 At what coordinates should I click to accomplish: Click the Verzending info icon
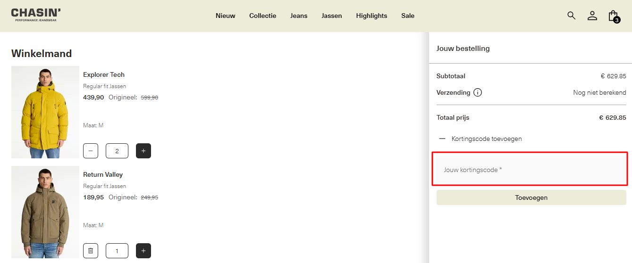coord(478,92)
